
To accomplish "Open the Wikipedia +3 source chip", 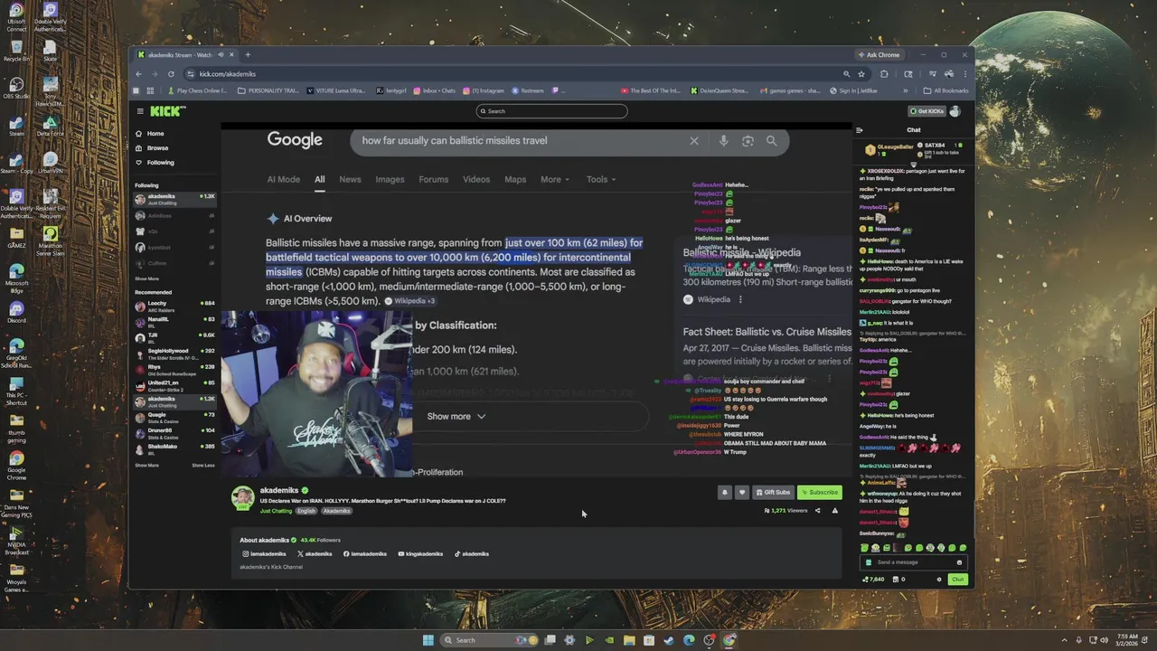I will point(409,301).
